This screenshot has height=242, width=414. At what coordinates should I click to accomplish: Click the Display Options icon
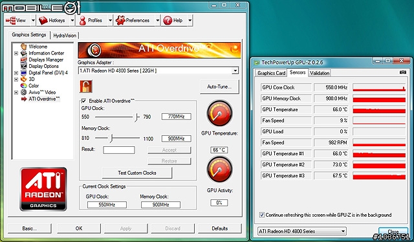(x=24, y=66)
